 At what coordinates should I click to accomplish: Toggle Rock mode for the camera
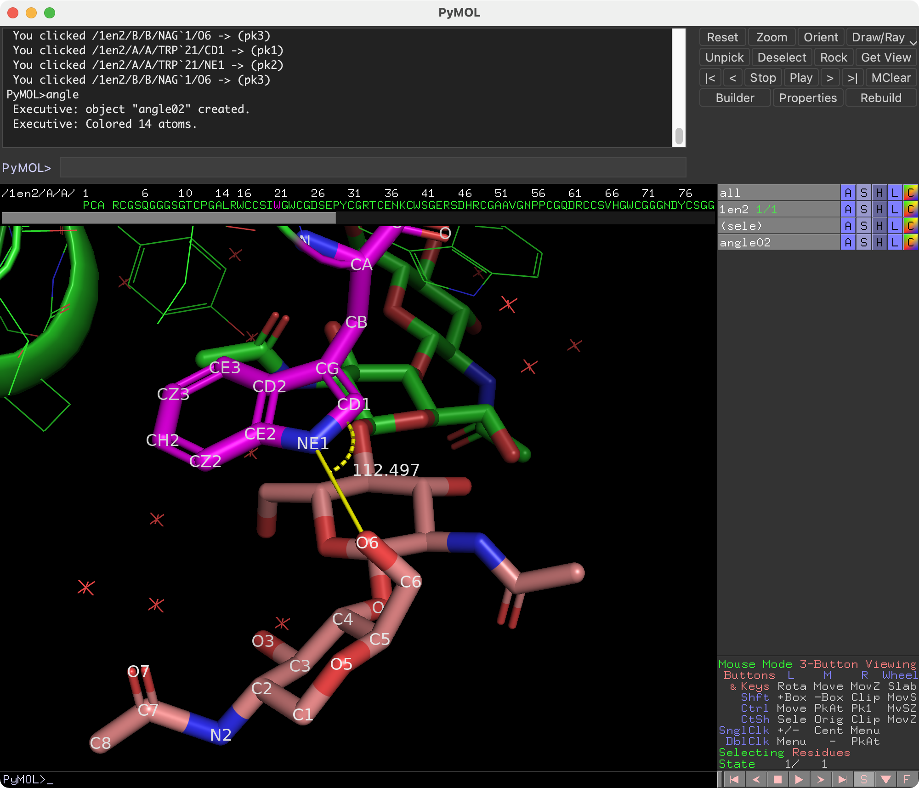pos(834,57)
